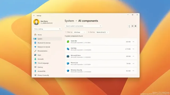
Task: Click the 718 KB size value
Action: coord(128,64)
